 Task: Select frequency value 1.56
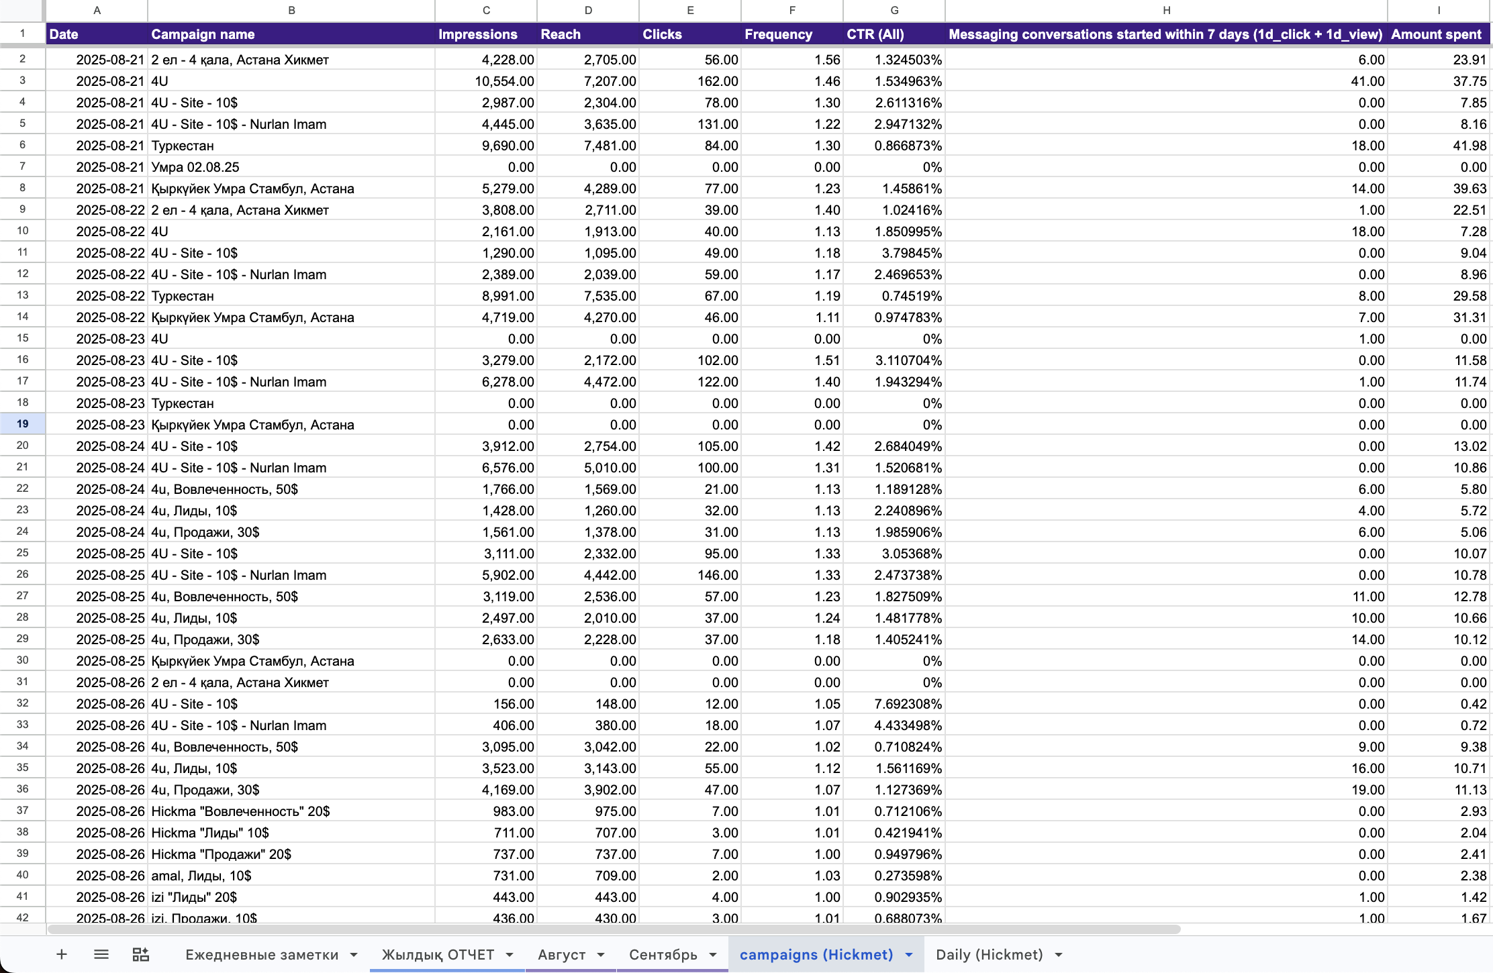click(792, 60)
